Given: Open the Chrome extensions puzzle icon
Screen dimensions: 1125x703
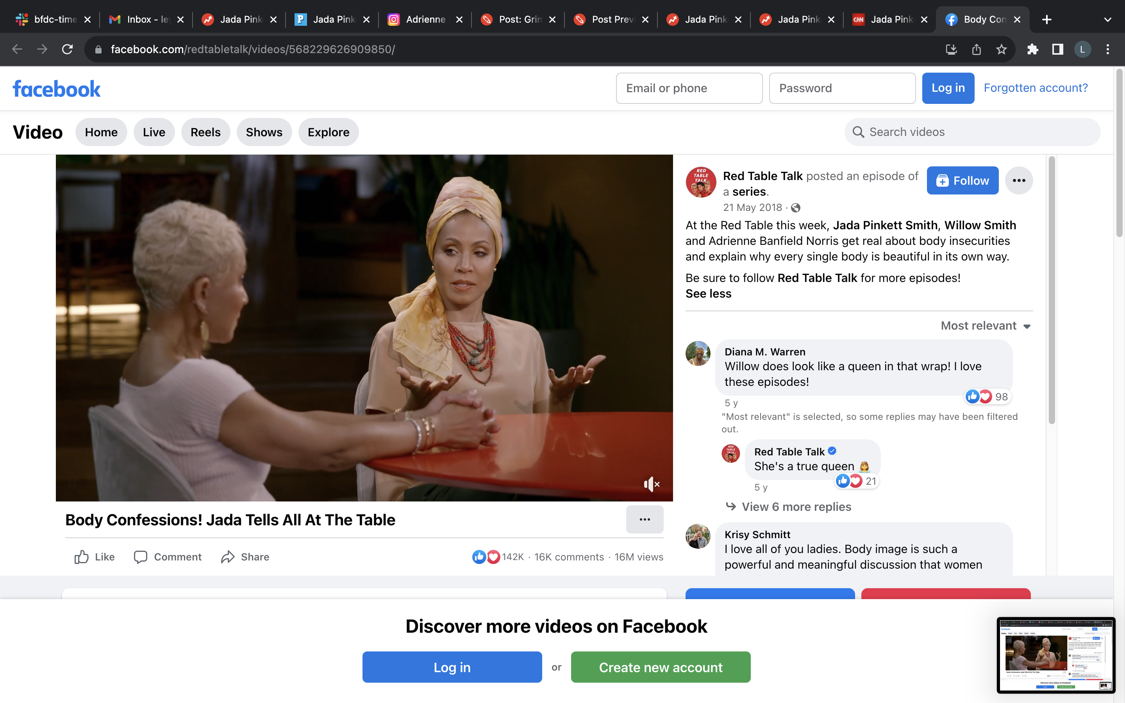Looking at the screenshot, I should pyautogui.click(x=1032, y=49).
